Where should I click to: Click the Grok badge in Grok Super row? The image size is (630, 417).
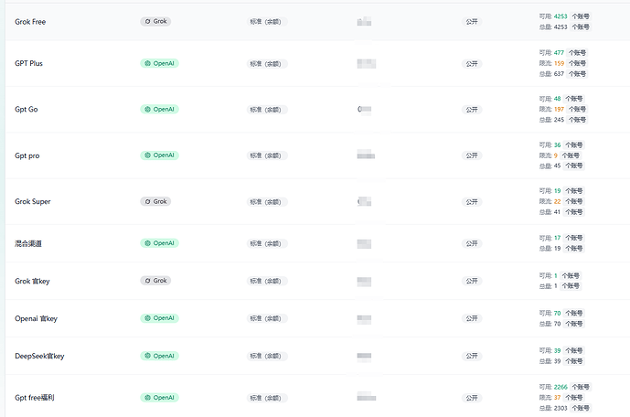[x=155, y=201]
